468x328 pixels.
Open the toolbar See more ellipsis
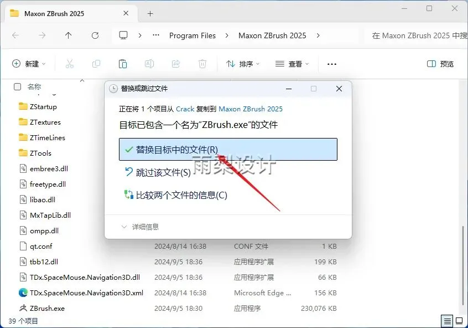point(332,64)
